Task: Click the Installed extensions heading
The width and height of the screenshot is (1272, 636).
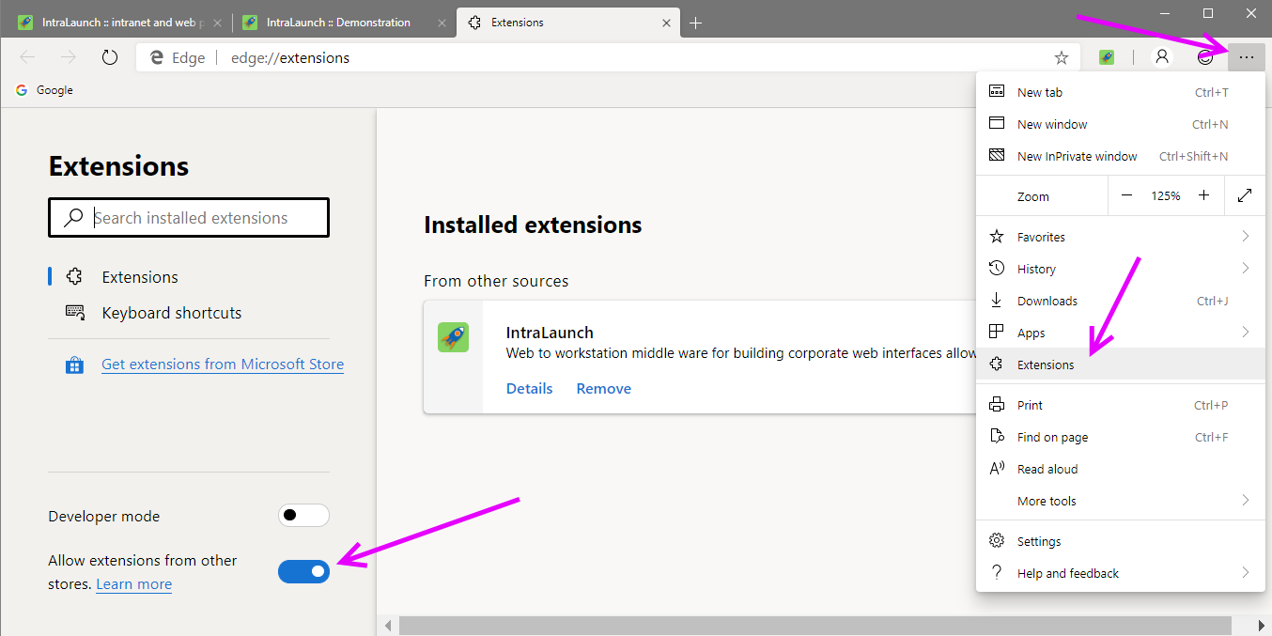Action: click(x=533, y=225)
